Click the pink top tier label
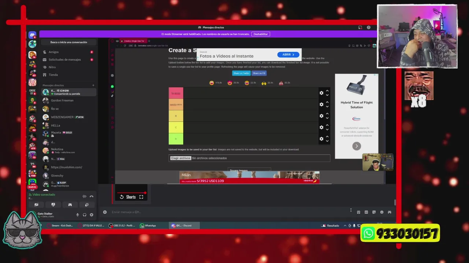 (176, 93)
